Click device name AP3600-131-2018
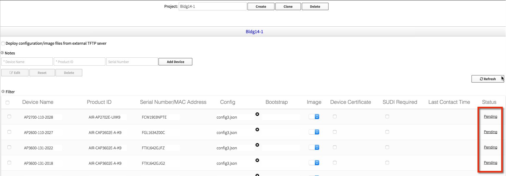The height and width of the screenshot is (176, 506). (x=39, y=164)
